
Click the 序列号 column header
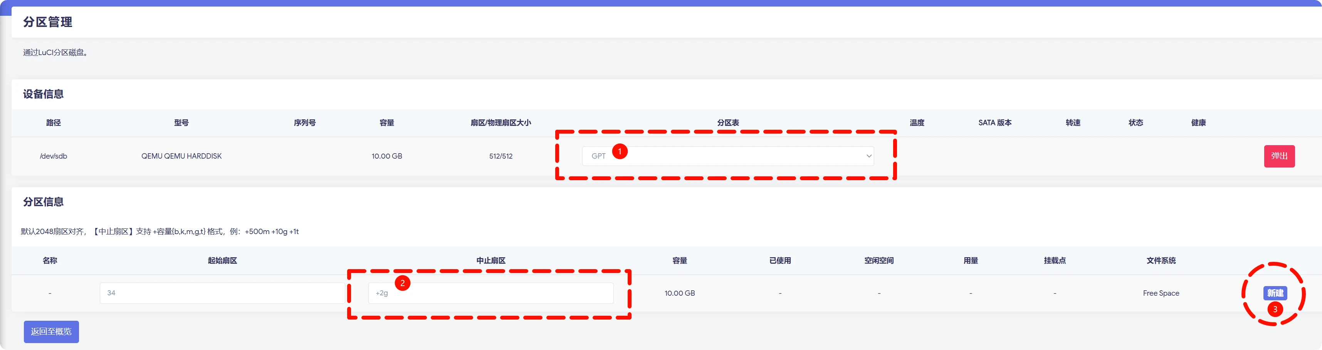[x=305, y=123]
